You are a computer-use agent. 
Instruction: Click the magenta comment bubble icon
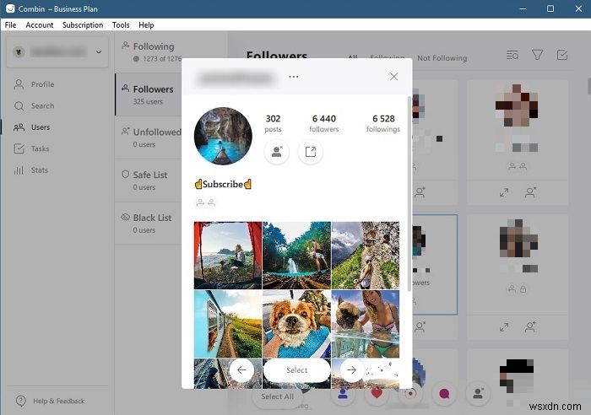pyautogui.click(x=444, y=394)
